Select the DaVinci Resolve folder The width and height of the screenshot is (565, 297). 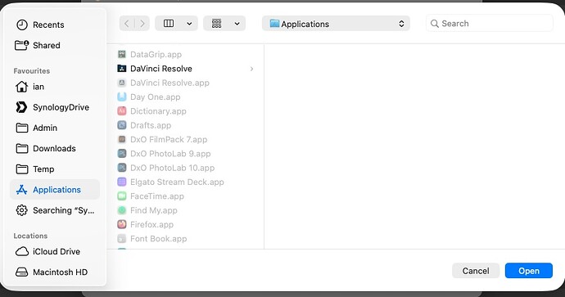point(186,69)
